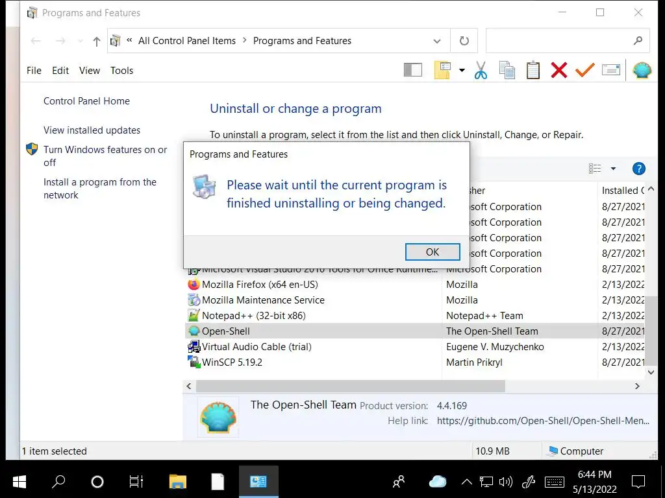
Task: Select the Open-Shell program row
Action: click(x=416, y=331)
